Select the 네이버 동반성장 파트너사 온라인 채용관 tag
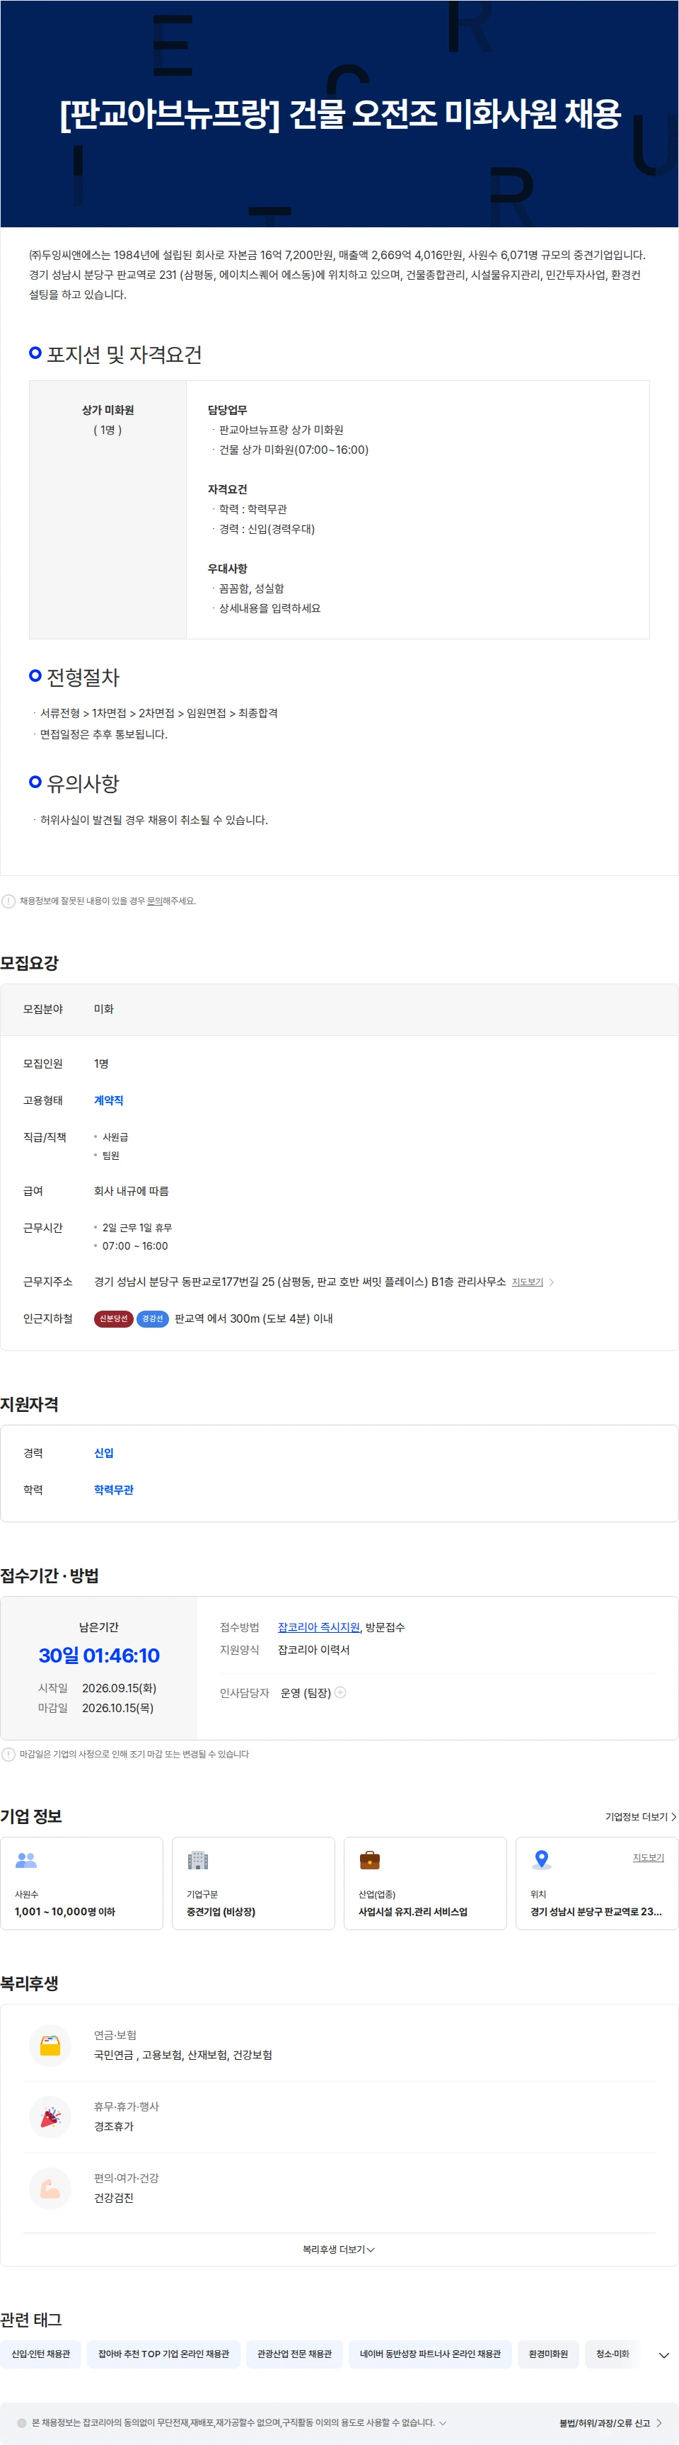The height and width of the screenshot is (2445, 679). point(431,2354)
